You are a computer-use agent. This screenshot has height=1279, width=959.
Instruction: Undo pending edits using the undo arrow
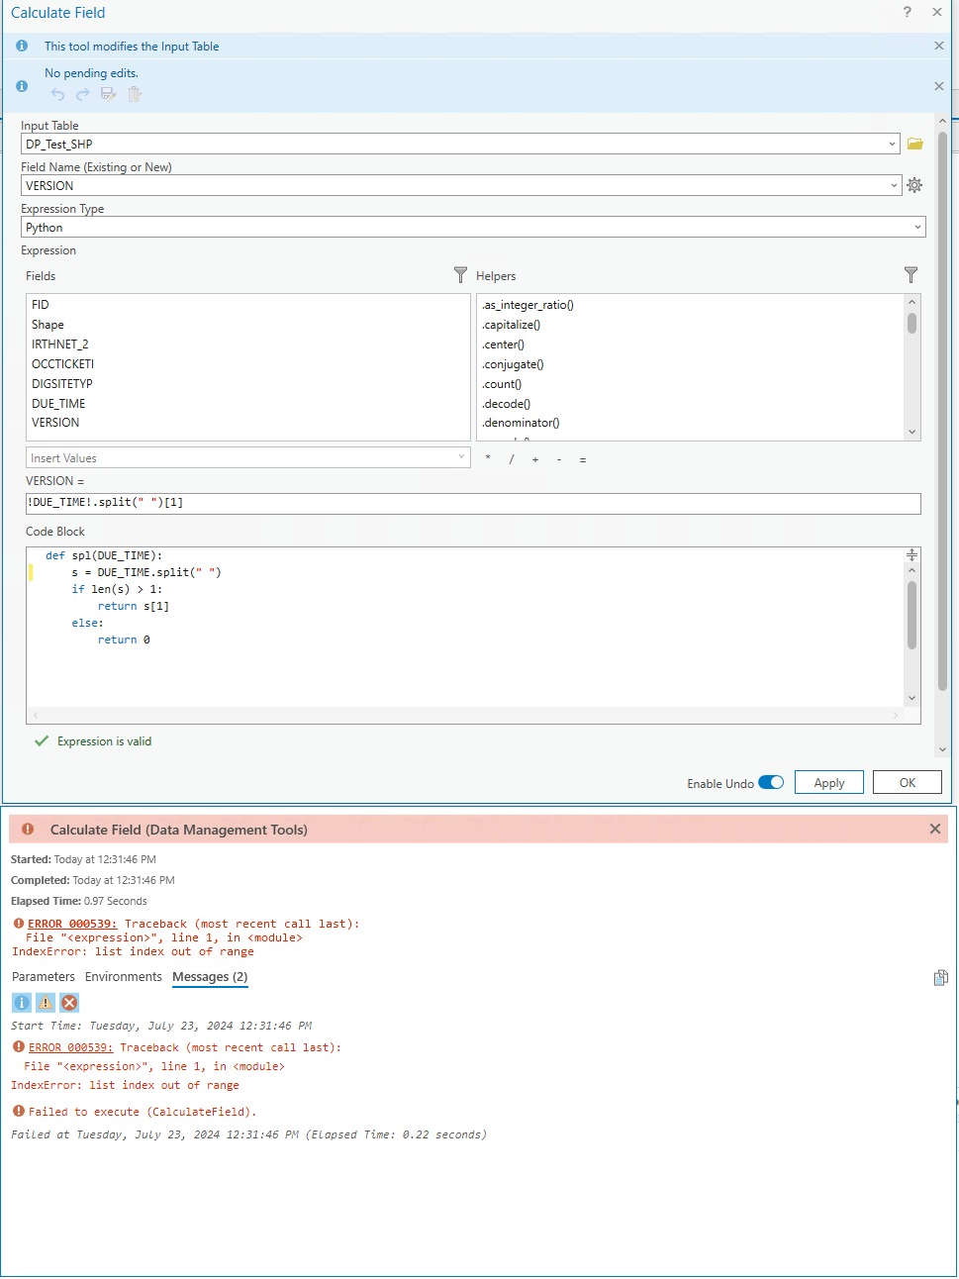tap(57, 94)
